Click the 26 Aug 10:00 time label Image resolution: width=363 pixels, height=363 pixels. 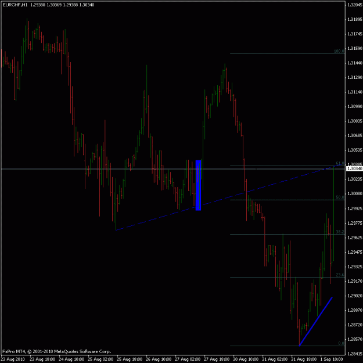click(159, 360)
